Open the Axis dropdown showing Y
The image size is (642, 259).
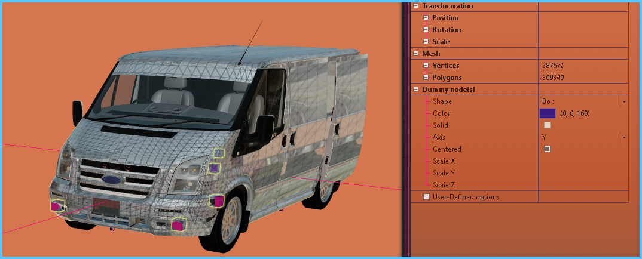tap(624, 137)
